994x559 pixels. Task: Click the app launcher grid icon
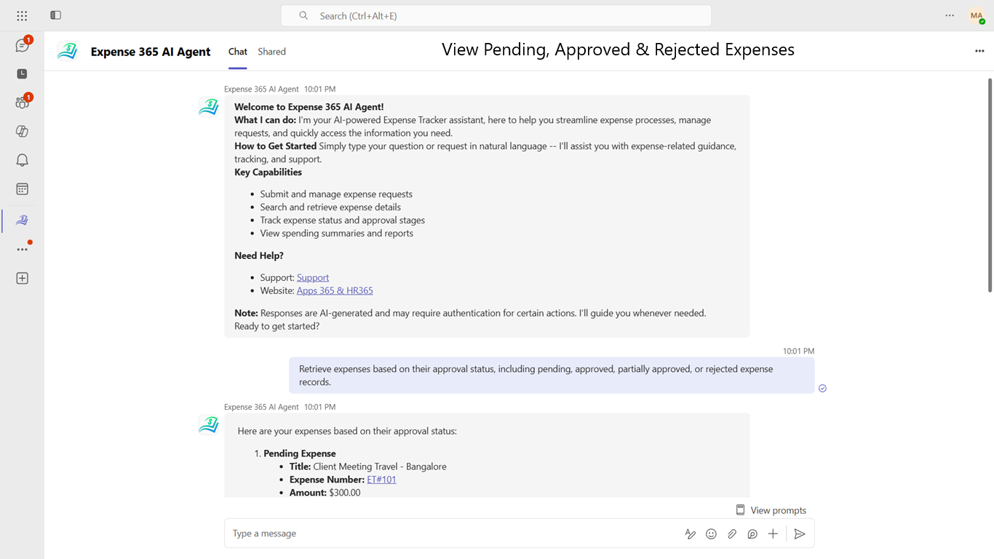22,15
